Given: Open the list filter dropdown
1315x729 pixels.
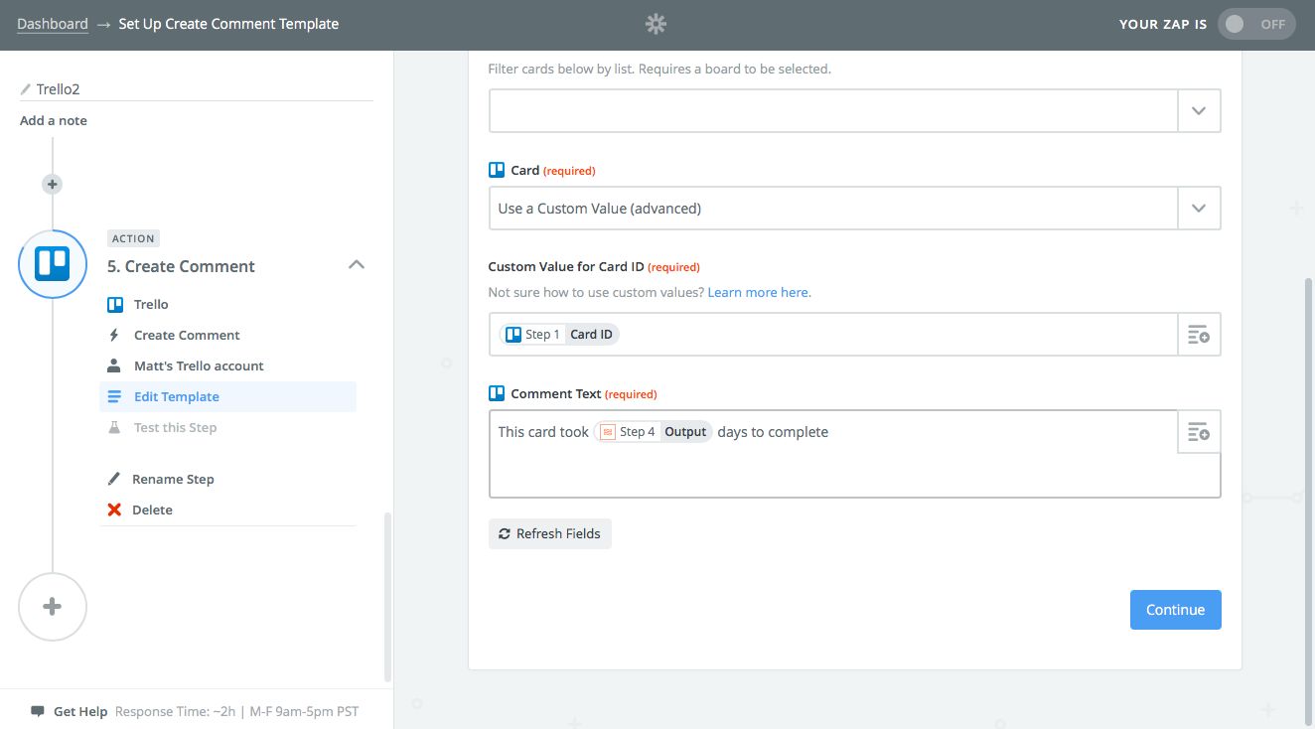Looking at the screenshot, I should pos(1199,110).
